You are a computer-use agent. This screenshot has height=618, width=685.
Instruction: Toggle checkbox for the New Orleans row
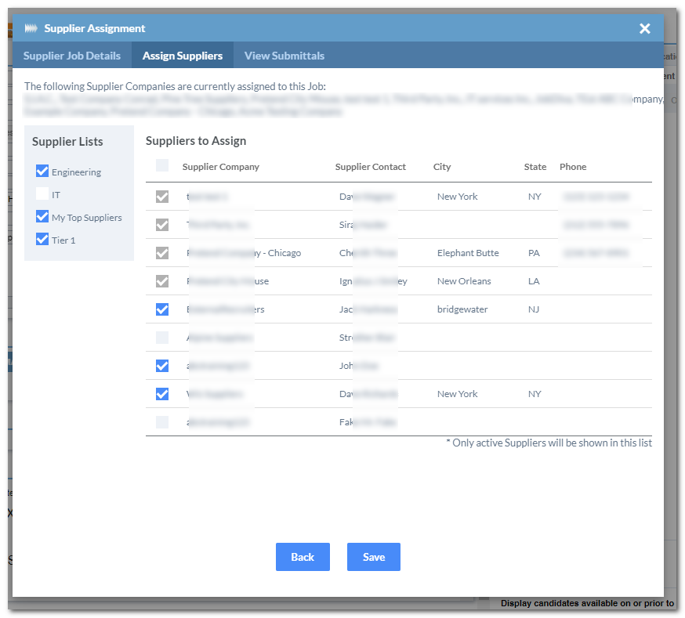click(x=162, y=281)
